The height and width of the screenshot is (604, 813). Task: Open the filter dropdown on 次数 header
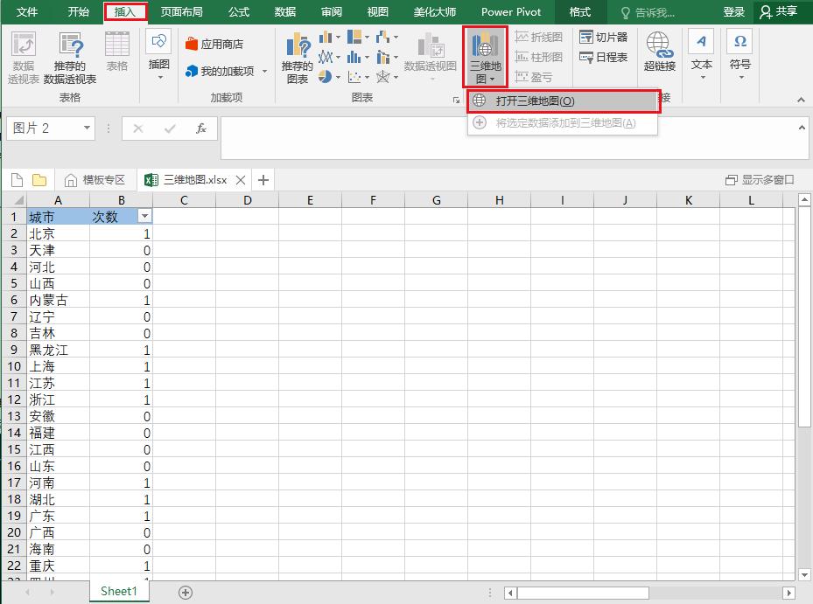tap(144, 216)
